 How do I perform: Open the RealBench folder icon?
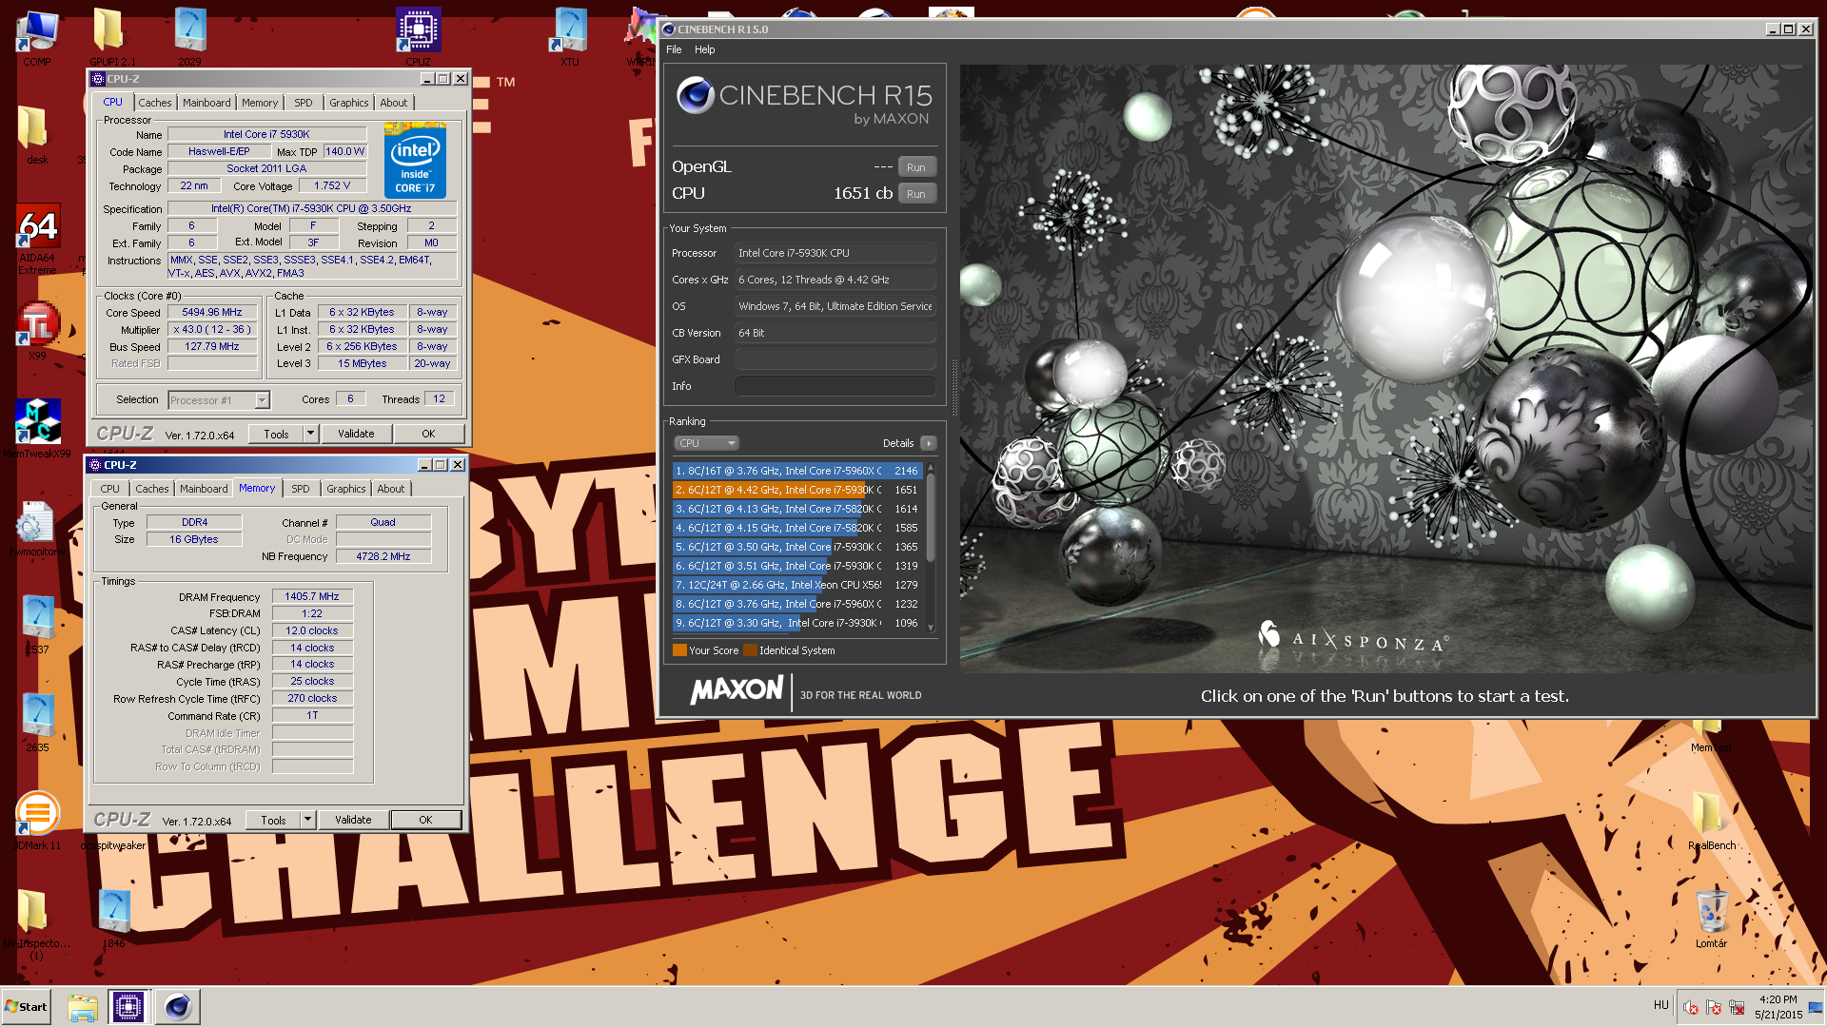coord(1710,820)
